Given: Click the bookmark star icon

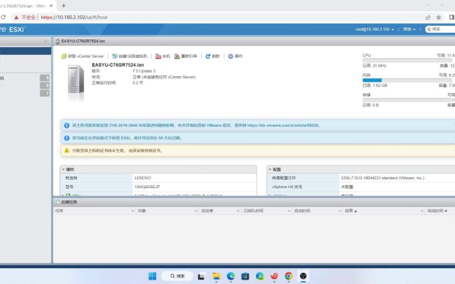Looking at the screenshot, I should pyautogui.click(x=438, y=17).
